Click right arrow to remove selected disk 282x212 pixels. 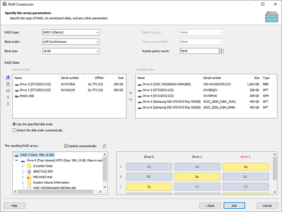131,99
